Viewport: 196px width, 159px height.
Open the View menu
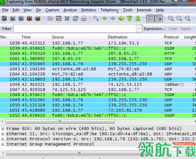point(27,10)
